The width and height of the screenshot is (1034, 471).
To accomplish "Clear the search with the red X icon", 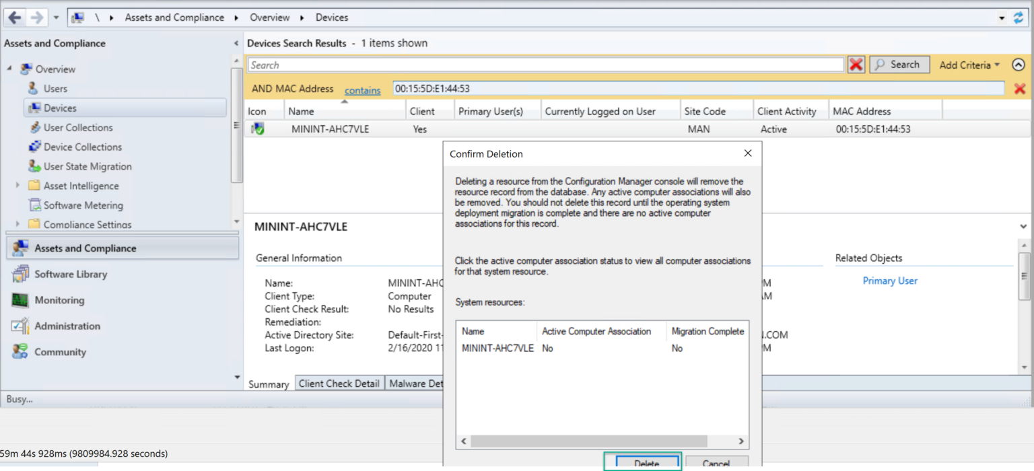I will click(856, 64).
